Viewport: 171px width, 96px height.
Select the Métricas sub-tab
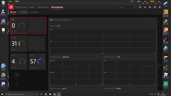(13, 12)
